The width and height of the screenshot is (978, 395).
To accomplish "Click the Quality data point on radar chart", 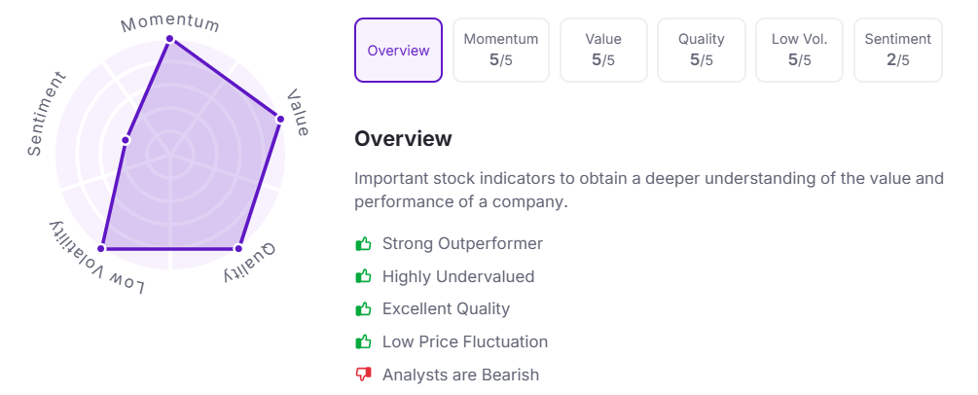I will pos(237,248).
